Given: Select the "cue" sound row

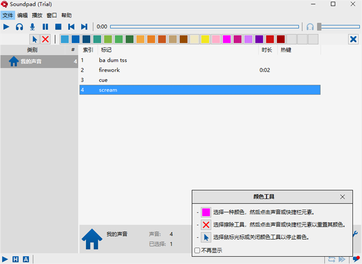Looking at the screenshot, I should pos(200,80).
